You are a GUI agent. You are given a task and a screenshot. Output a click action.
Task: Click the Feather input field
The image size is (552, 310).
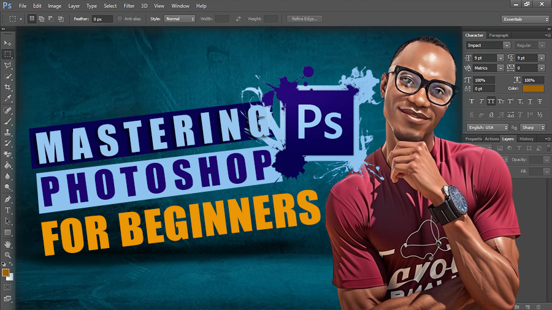(x=102, y=19)
